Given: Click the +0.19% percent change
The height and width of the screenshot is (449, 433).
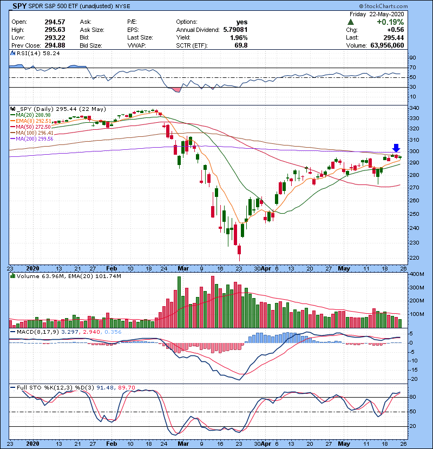Looking at the screenshot, I should tap(390, 22).
